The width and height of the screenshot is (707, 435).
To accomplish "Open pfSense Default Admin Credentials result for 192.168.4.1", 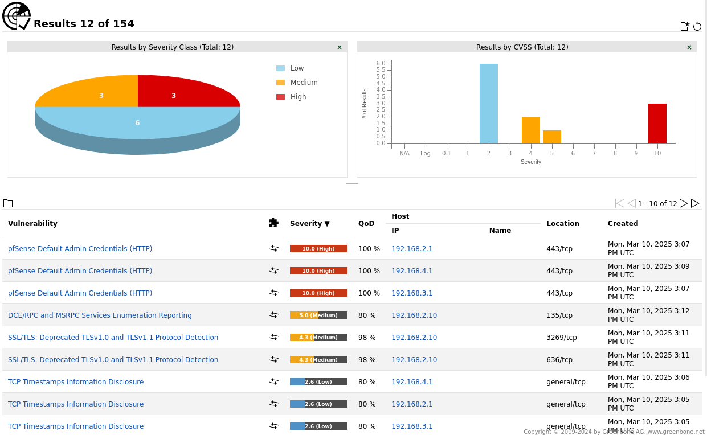I will [x=80, y=271].
